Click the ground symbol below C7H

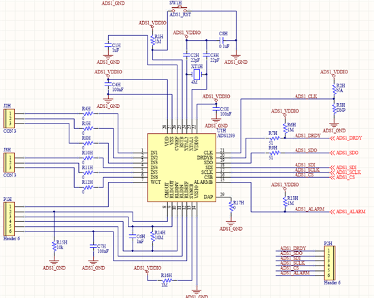[93, 263]
